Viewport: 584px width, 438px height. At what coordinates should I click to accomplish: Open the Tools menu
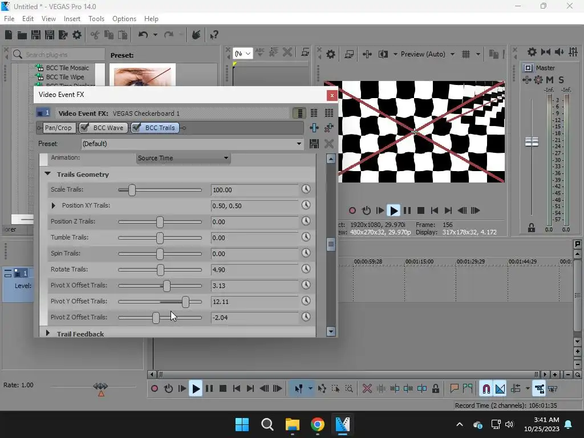point(96,19)
